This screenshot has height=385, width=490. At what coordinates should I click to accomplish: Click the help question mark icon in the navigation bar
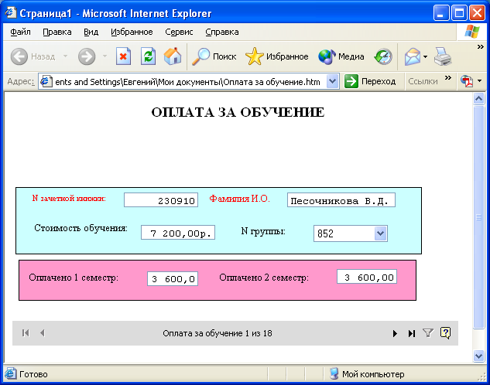coord(445,333)
